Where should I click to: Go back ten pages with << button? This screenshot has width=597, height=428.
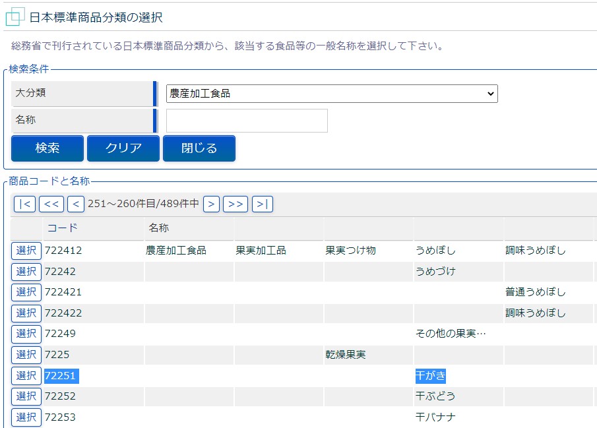51,204
